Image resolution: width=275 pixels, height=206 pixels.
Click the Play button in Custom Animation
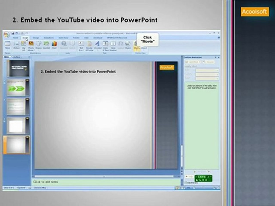pos(189,177)
